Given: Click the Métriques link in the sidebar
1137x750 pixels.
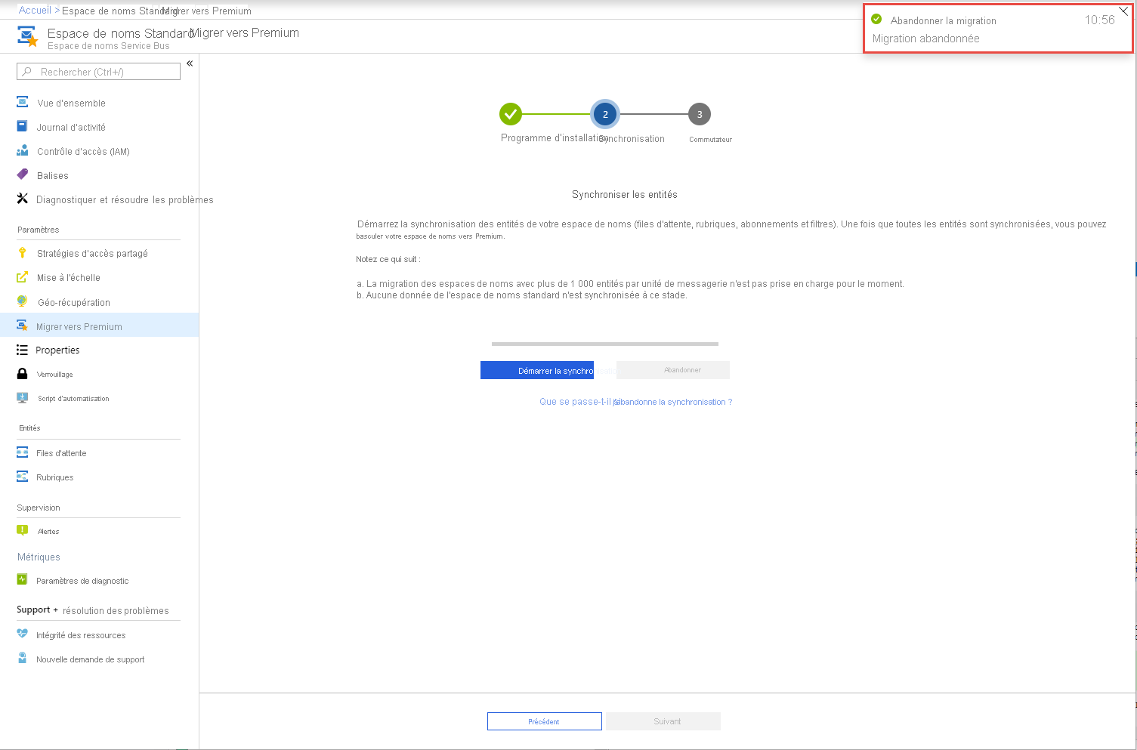Looking at the screenshot, I should [x=39, y=557].
